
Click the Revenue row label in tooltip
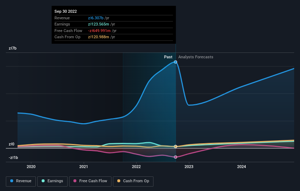tap(62, 18)
